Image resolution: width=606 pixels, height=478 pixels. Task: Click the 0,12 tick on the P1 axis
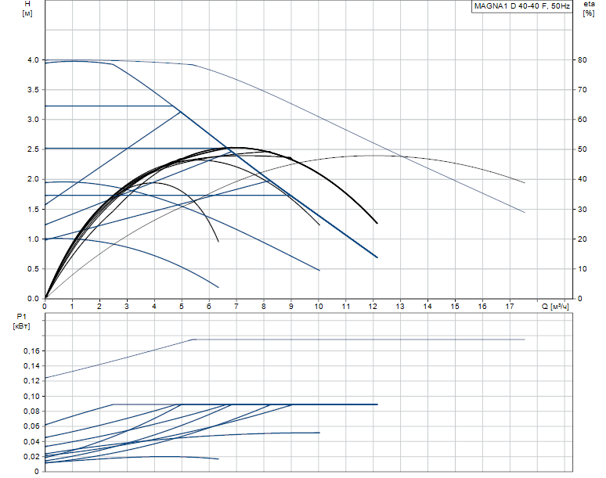(29, 381)
